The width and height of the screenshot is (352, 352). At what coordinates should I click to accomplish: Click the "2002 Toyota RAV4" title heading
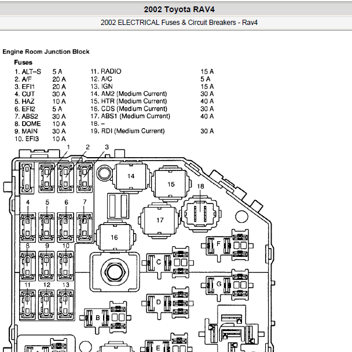pyautogui.click(x=179, y=9)
